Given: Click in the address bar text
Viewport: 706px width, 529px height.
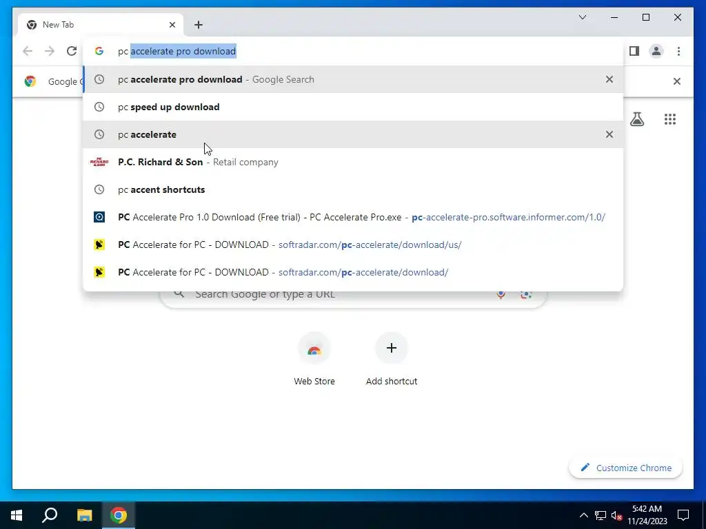Looking at the screenshot, I should pos(177,51).
